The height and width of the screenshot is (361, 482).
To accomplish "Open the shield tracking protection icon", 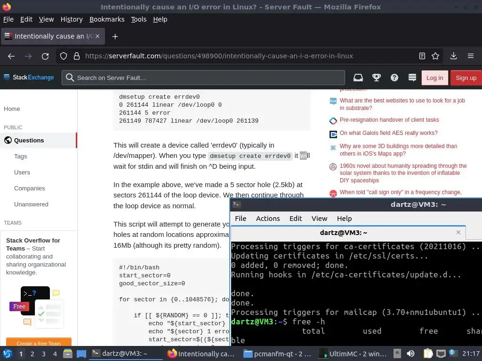I will (x=64, y=56).
